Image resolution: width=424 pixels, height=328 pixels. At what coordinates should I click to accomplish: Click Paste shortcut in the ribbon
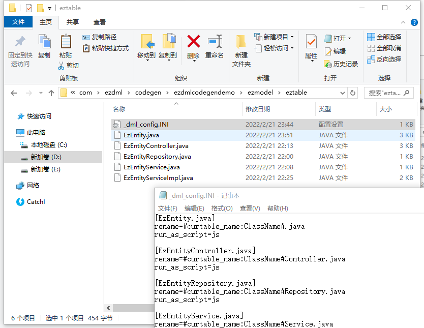point(106,48)
